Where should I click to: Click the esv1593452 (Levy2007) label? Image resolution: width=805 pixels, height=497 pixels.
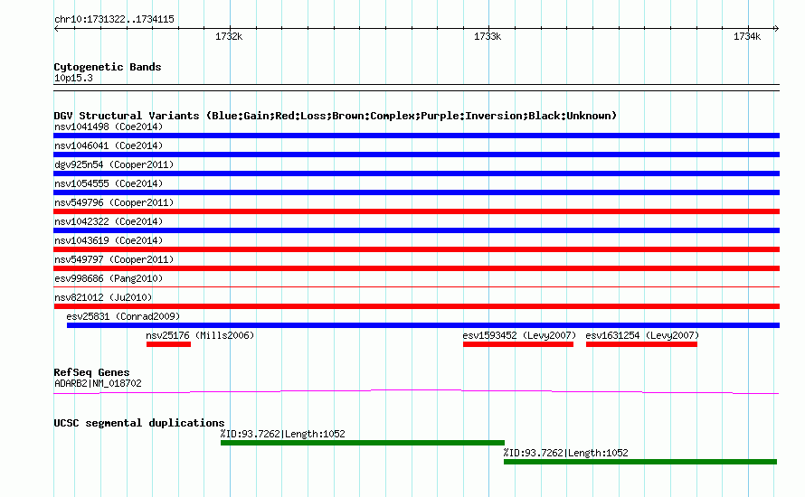pyautogui.click(x=519, y=335)
